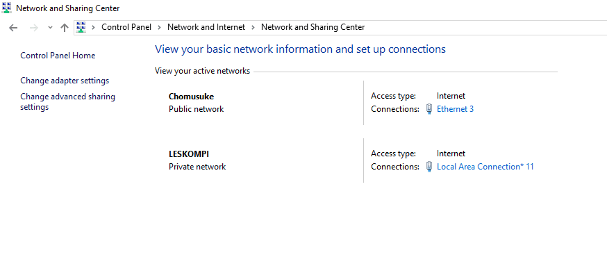Click empty area of the address bar
The image size is (607, 264).
tap(484, 27)
